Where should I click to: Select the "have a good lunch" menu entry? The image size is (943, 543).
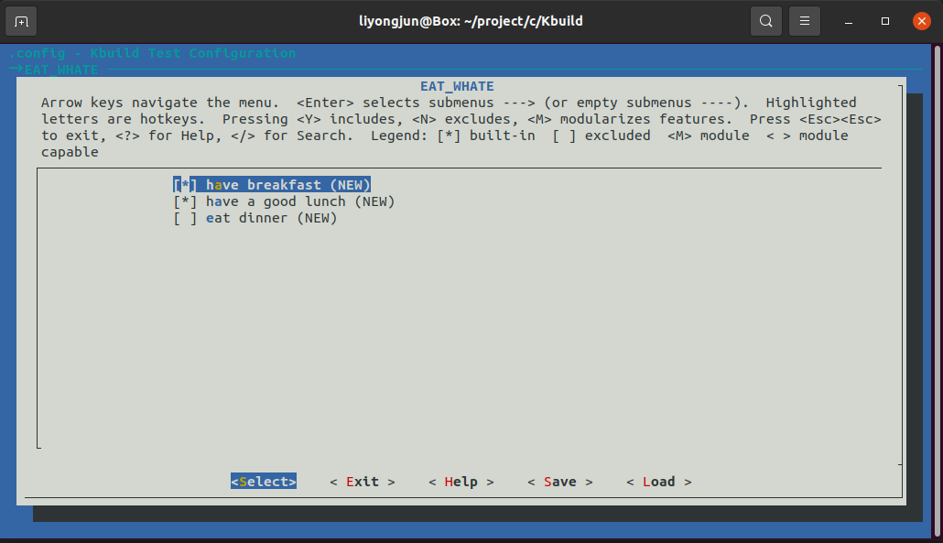(282, 201)
